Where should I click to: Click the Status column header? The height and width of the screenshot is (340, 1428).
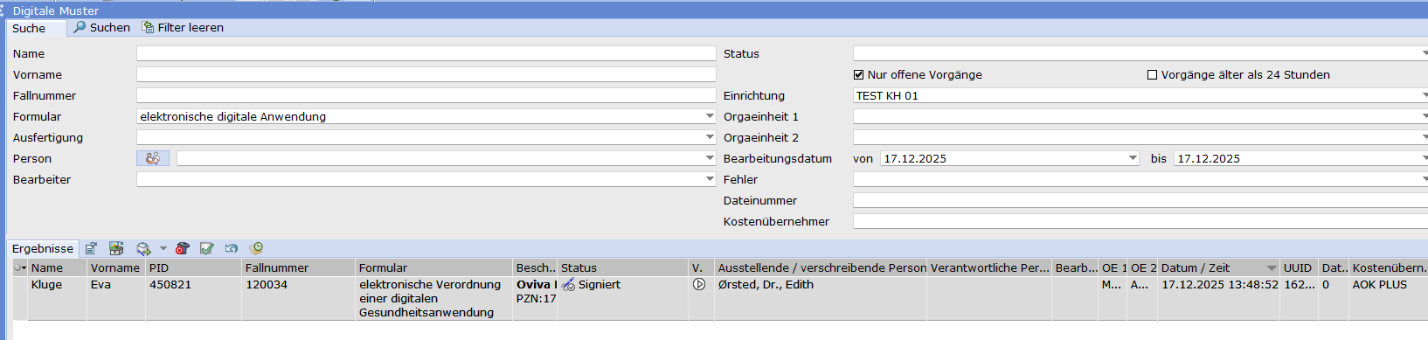tap(622, 268)
